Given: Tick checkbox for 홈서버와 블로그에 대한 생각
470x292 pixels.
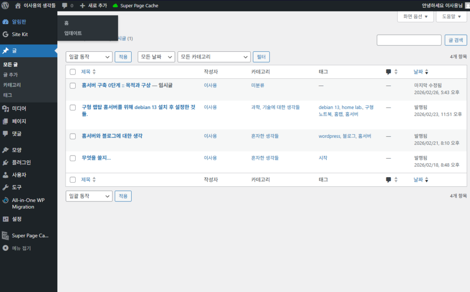Looking at the screenshot, I should pos(73,136).
